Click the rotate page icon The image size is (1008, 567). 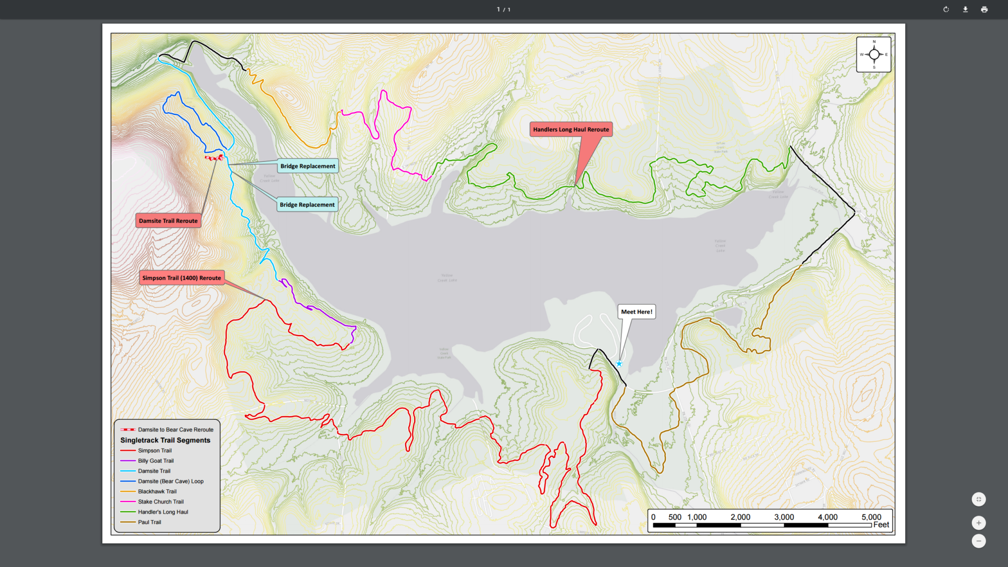(x=946, y=10)
